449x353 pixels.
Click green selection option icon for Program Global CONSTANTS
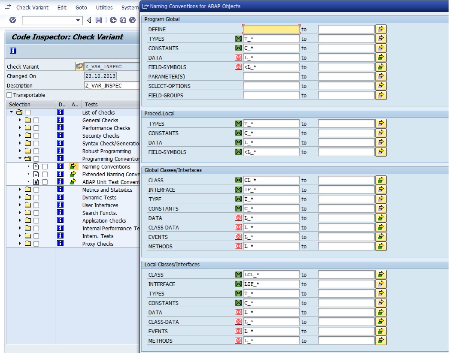tap(239, 48)
